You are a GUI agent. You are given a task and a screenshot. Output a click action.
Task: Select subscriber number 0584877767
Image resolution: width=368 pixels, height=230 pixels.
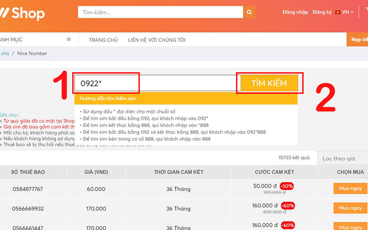point(28,189)
